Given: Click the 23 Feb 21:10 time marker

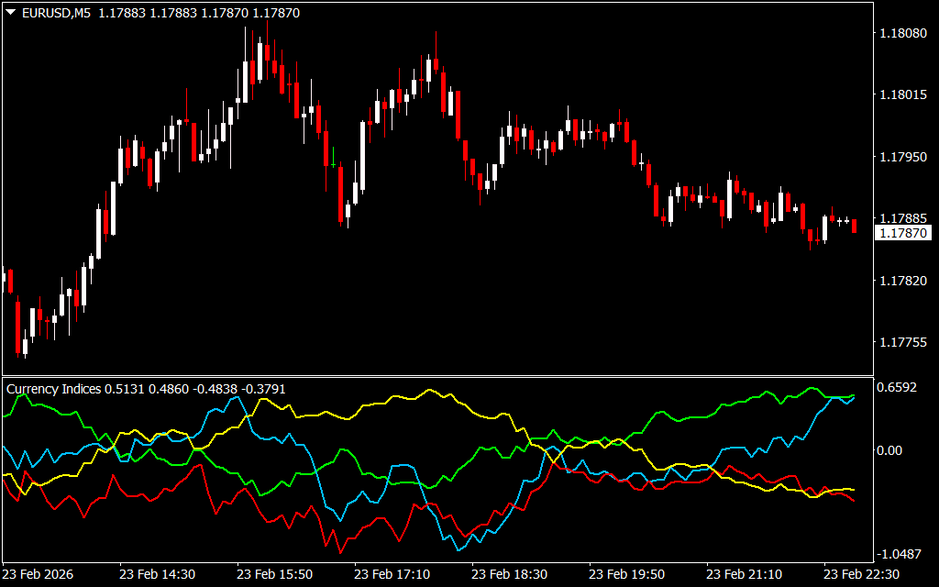Looking at the screenshot, I should pyautogui.click(x=744, y=574).
